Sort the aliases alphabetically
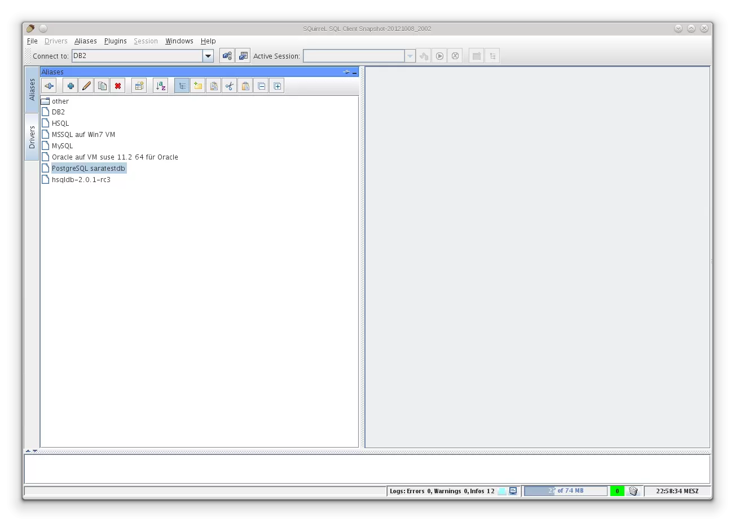 coord(160,85)
